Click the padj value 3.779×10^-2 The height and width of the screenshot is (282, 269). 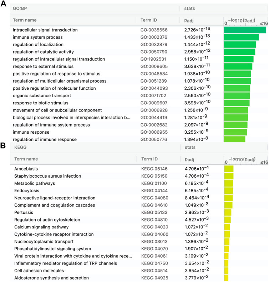click(x=197, y=277)
